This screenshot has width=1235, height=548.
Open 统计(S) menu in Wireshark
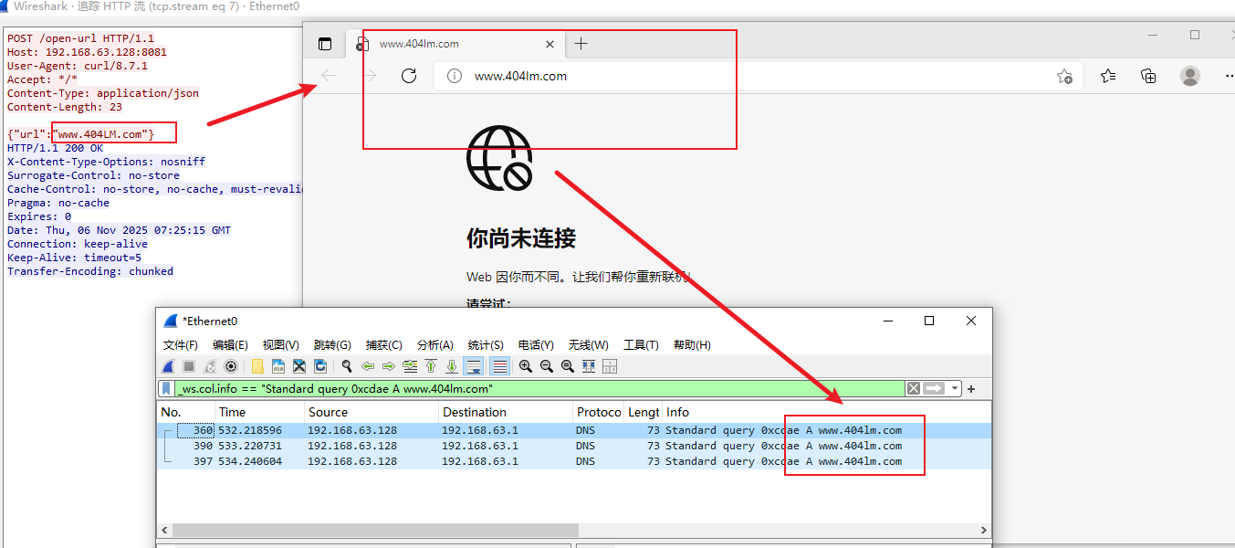click(486, 344)
